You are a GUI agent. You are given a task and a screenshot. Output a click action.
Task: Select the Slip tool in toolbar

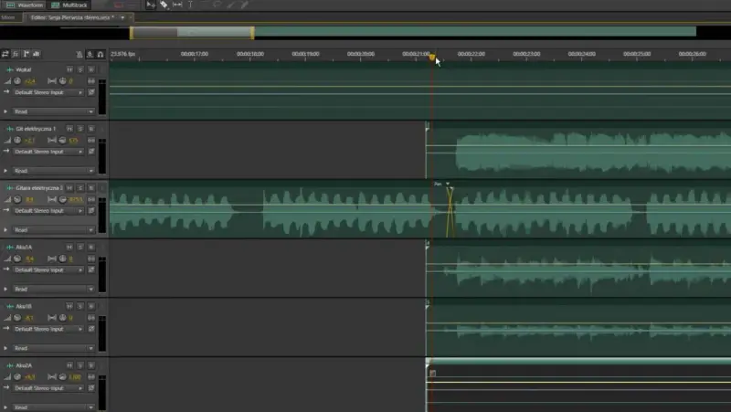(x=177, y=5)
